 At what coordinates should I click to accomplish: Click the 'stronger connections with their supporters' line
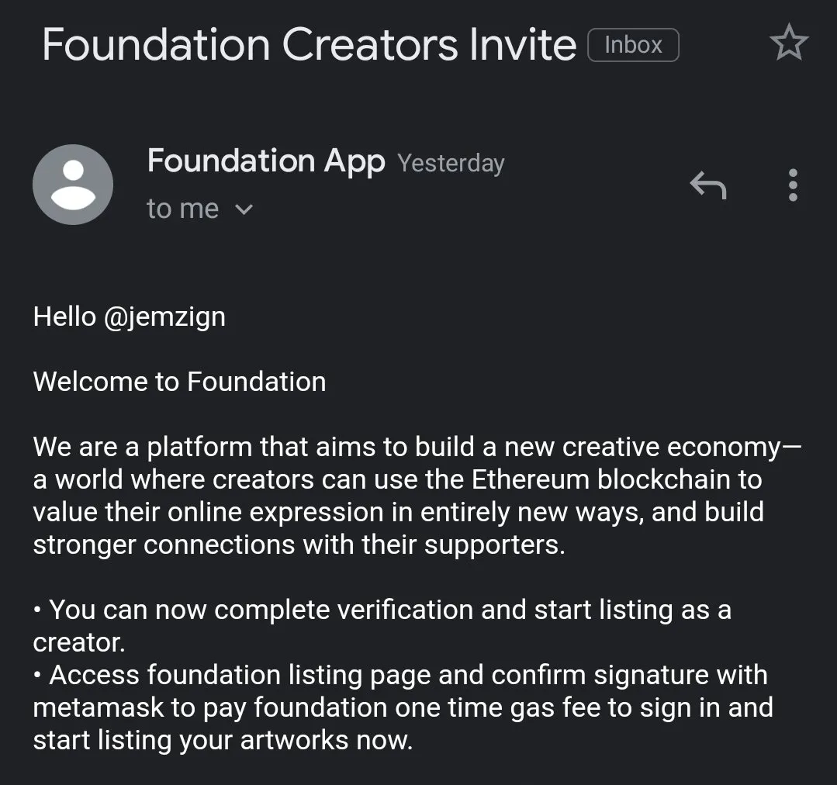299,545
